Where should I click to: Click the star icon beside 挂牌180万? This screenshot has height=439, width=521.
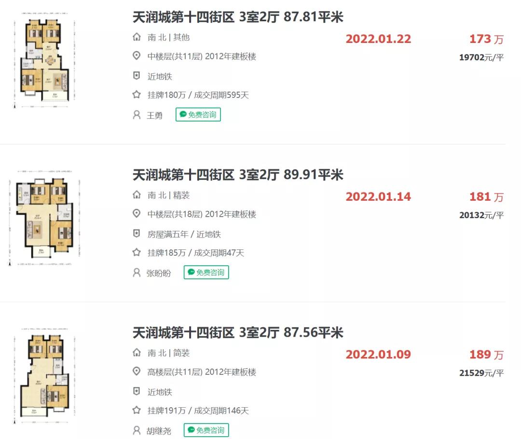click(137, 95)
